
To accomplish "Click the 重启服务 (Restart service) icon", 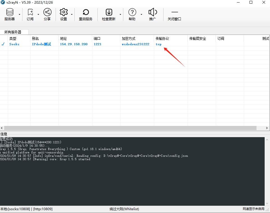I will 86,13.
